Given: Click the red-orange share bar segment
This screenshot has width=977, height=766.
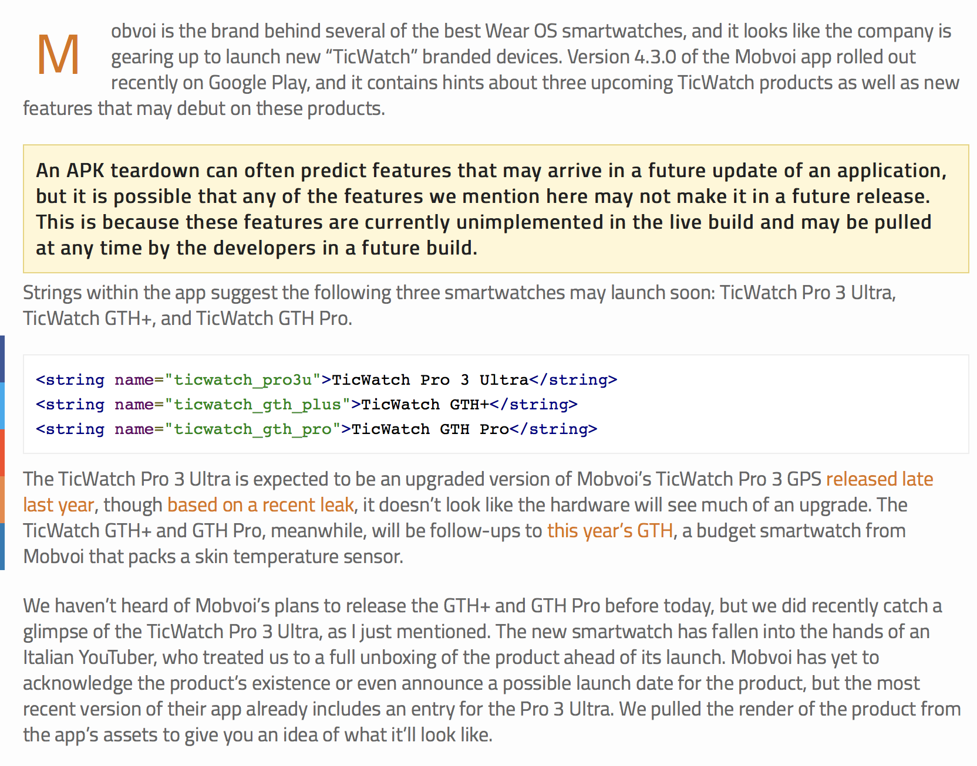Looking at the screenshot, I should pyautogui.click(x=2, y=453).
